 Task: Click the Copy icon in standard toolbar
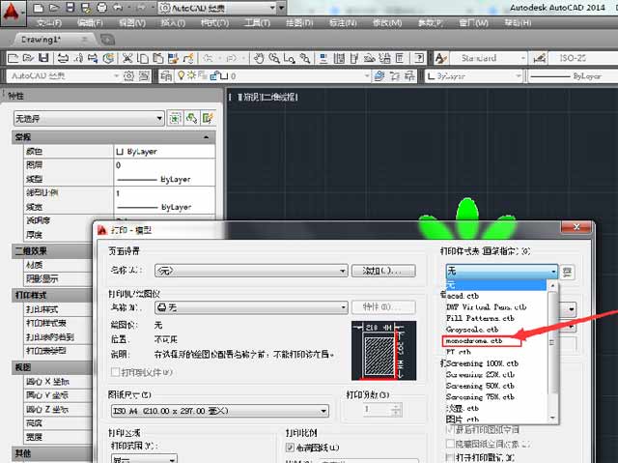[143, 58]
